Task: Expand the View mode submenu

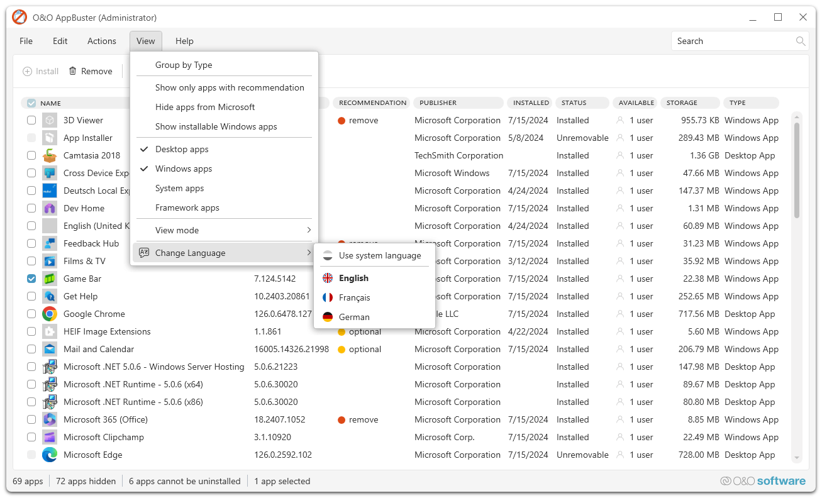Action: coord(224,230)
